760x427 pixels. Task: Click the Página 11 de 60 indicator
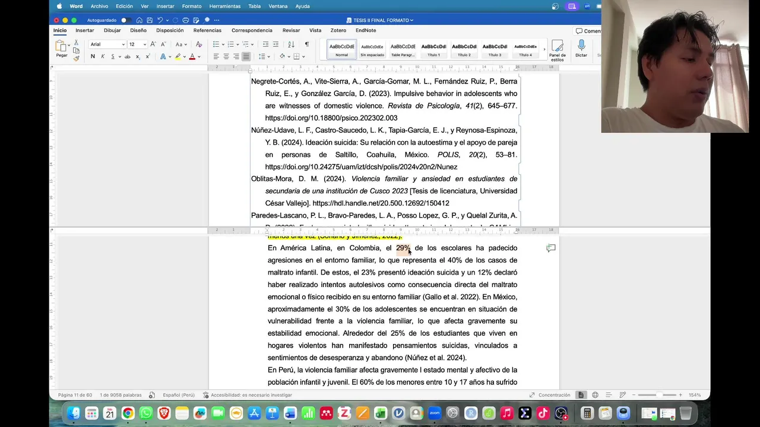(75, 395)
